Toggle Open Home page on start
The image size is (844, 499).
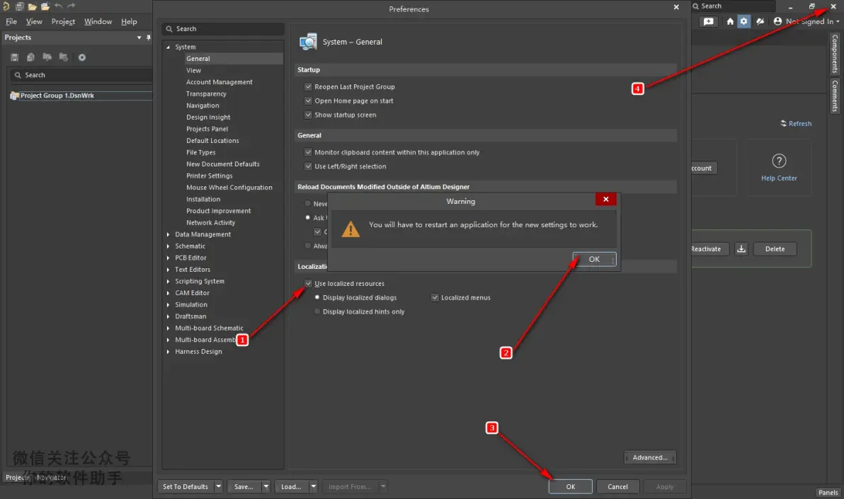click(x=308, y=101)
